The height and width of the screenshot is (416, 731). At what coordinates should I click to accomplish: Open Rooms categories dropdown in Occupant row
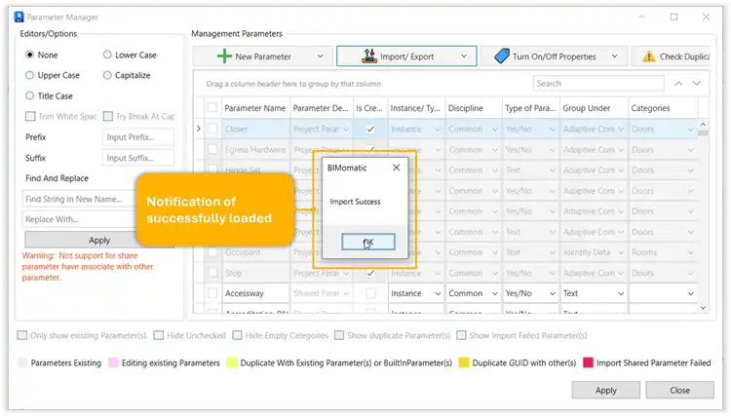(x=690, y=252)
